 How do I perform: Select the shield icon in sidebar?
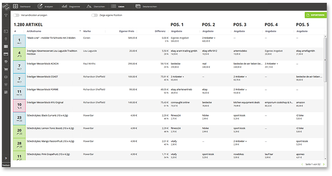tap(6, 84)
